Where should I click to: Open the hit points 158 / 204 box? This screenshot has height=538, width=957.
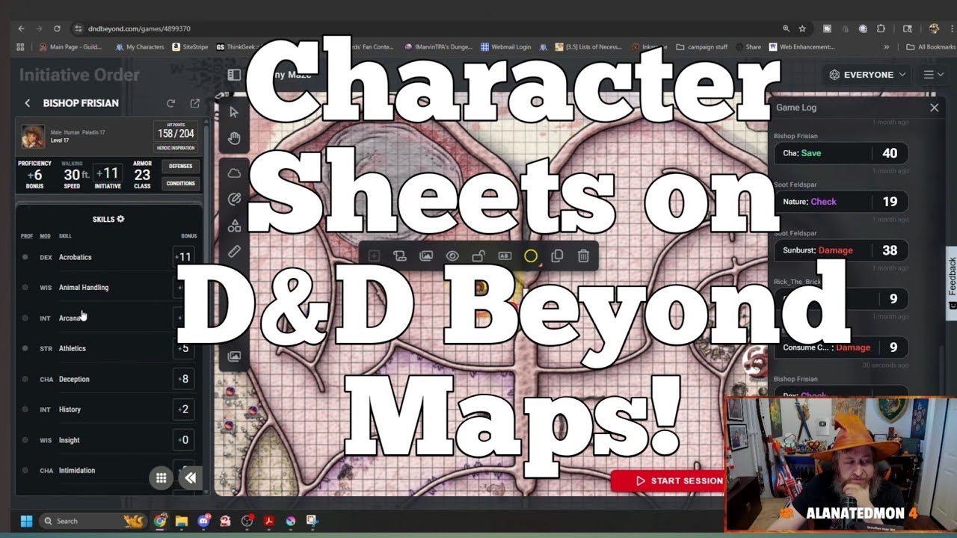[176, 132]
